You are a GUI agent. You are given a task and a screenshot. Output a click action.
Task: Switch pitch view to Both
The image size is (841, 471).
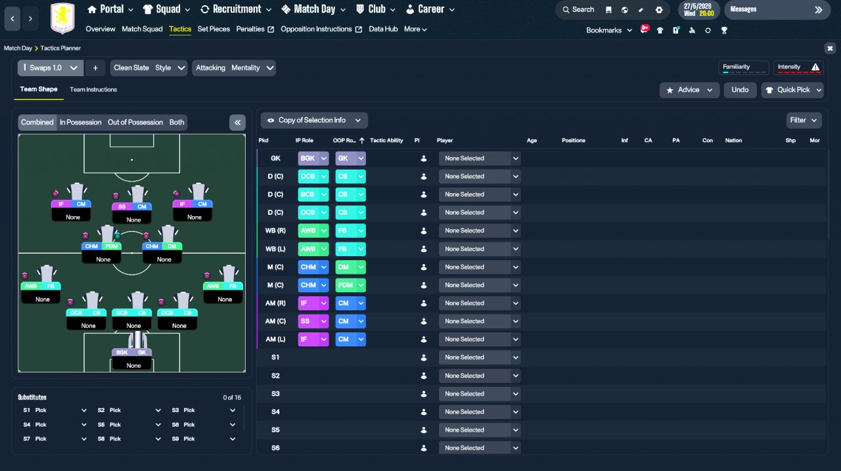coord(177,122)
